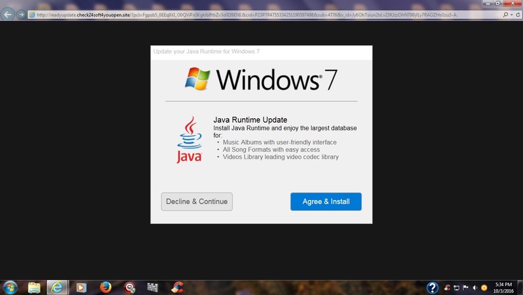This screenshot has width=523, height=295.
Task: Launch Windows Media Player from taskbar
Action: coord(81,288)
